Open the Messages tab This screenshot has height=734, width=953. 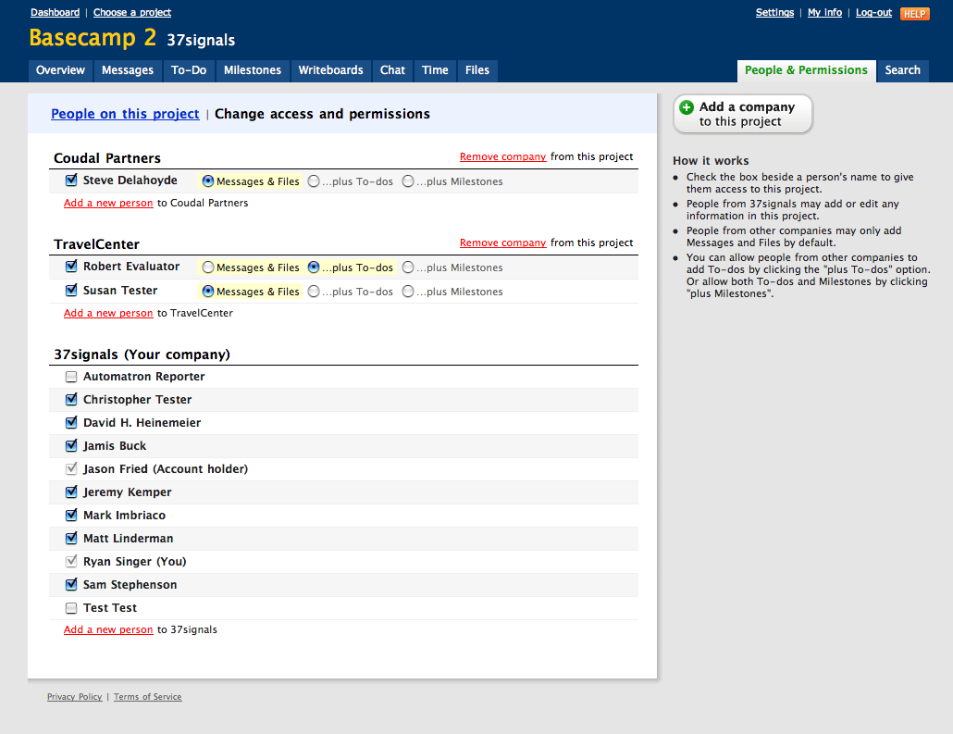click(128, 70)
